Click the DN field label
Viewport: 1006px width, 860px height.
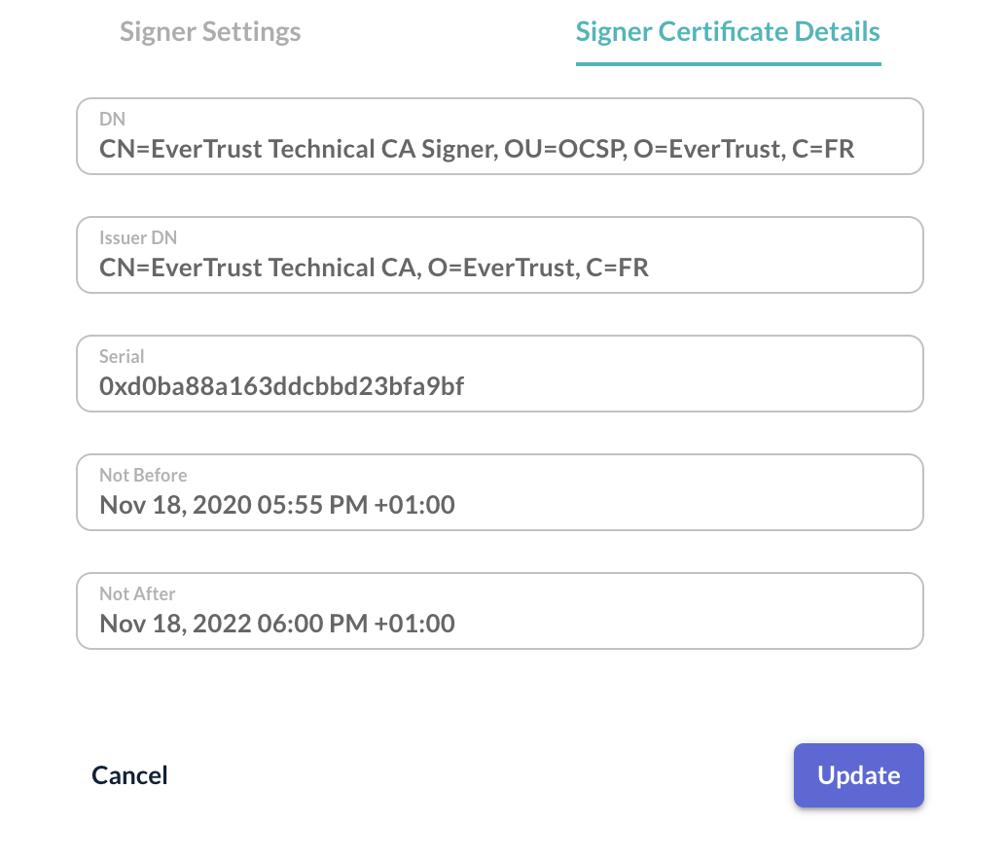pyautogui.click(x=111, y=118)
